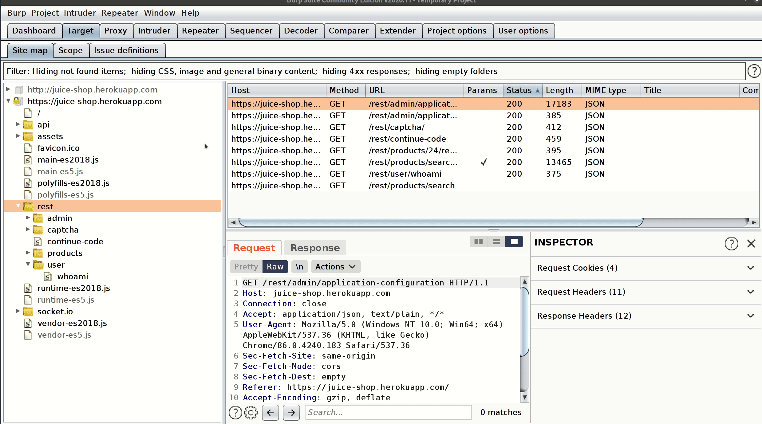Open the Project menu
This screenshot has width=762, height=424.
point(45,13)
